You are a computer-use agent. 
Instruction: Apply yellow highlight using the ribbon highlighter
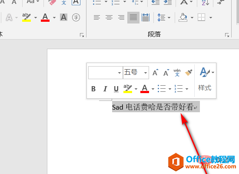tap(27, 17)
